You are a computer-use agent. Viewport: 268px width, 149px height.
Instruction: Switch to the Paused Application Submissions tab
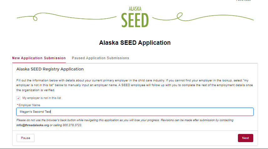tap(100, 58)
